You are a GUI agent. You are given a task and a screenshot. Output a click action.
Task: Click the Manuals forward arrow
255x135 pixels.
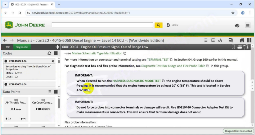(x=12, y=40)
